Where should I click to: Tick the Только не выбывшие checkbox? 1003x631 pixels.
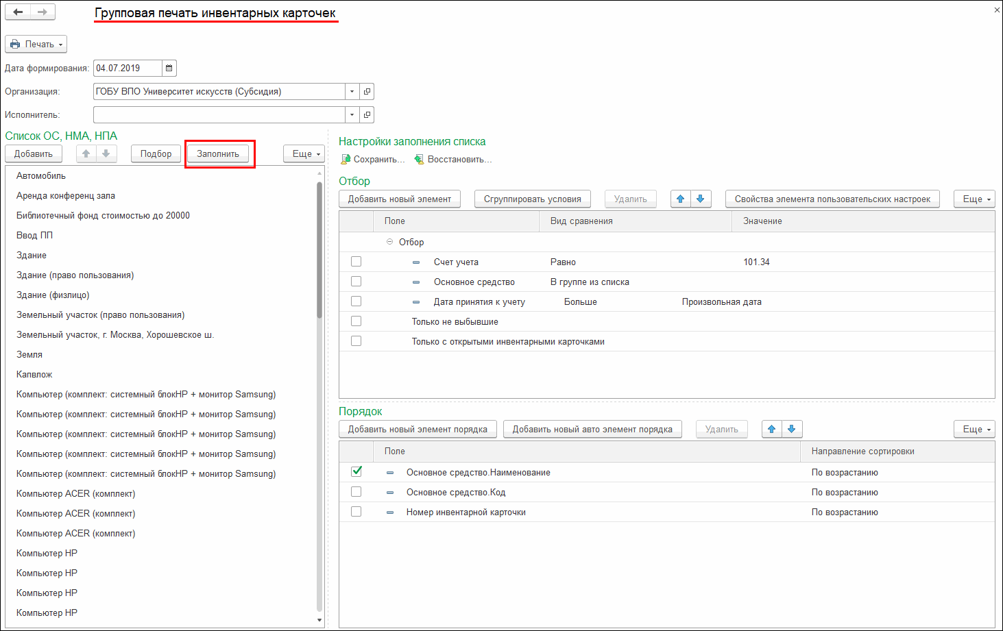tap(356, 321)
